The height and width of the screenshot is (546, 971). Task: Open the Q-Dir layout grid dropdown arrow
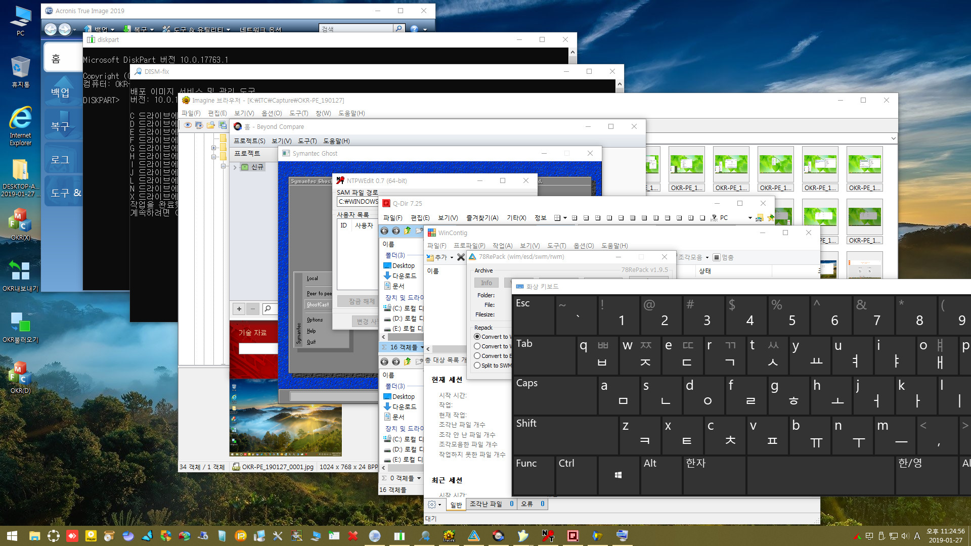point(565,218)
